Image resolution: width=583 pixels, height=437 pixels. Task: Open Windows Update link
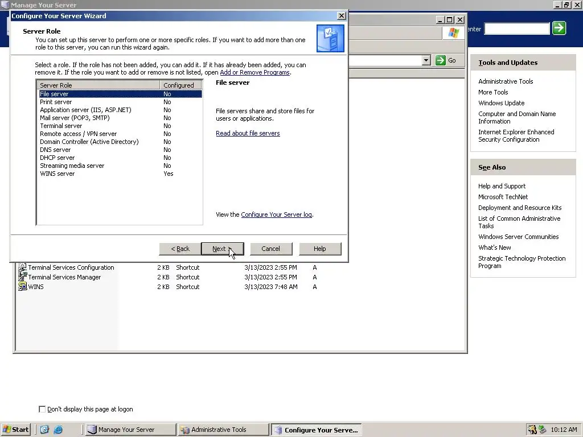coord(501,102)
